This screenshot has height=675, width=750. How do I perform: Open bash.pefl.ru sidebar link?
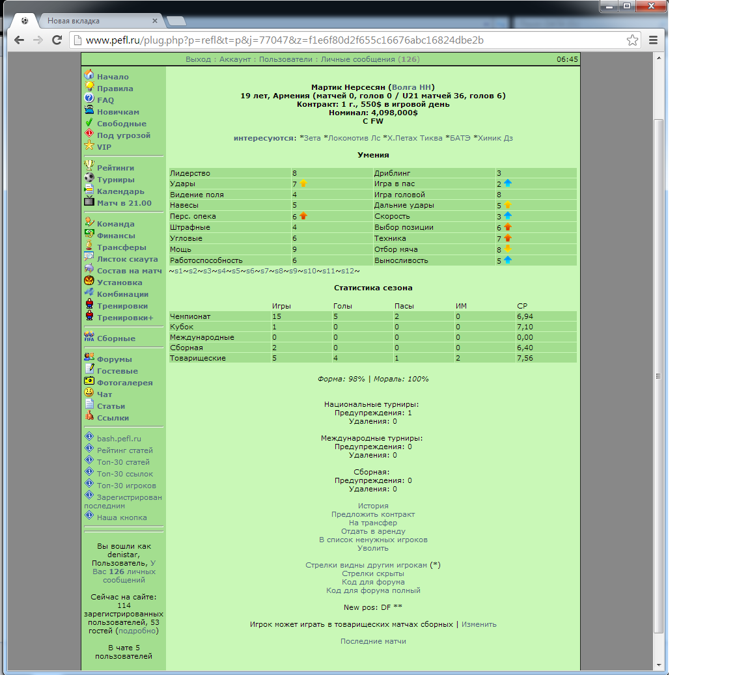pos(119,439)
